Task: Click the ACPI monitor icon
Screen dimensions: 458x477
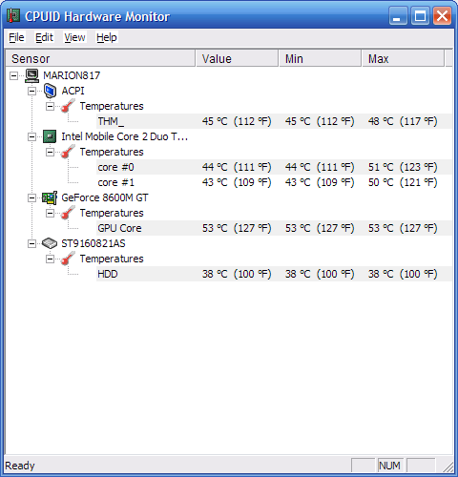Action: click(x=50, y=91)
